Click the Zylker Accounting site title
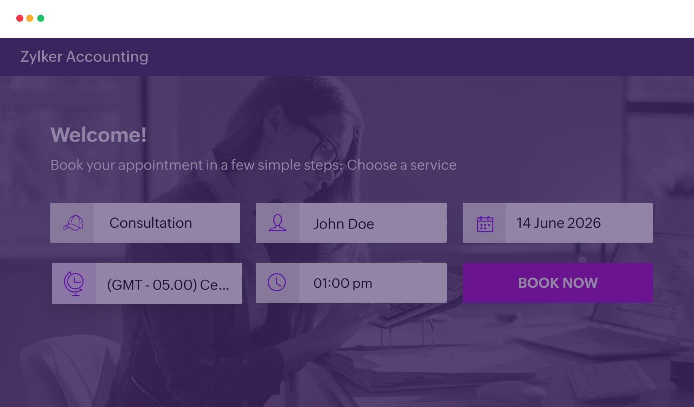694x407 pixels. click(84, 57)
